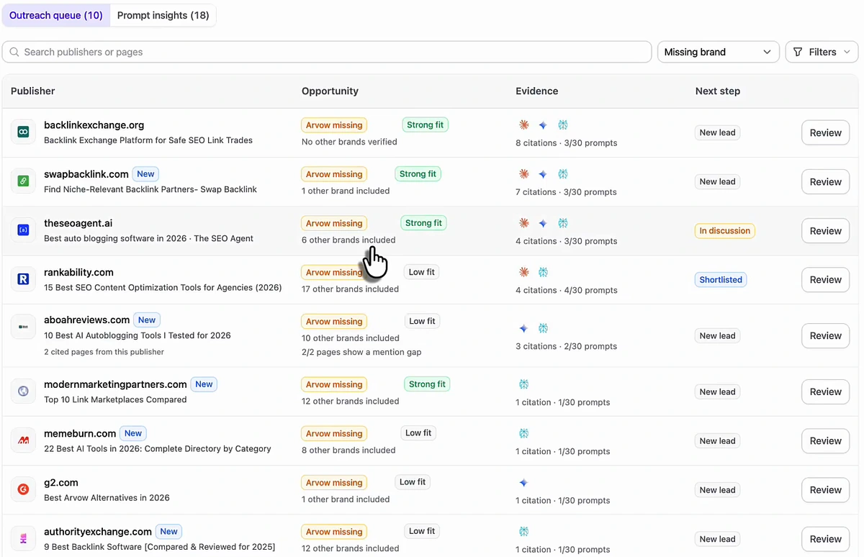Click Review for rankability.com

pyautogui.click(x=825, y=279)
